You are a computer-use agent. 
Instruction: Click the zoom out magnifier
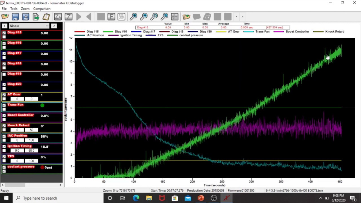[144, 17]
